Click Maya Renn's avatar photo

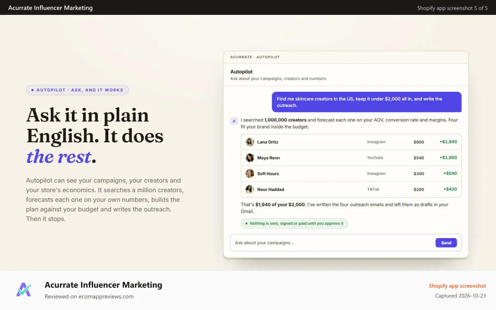(250, 158)
